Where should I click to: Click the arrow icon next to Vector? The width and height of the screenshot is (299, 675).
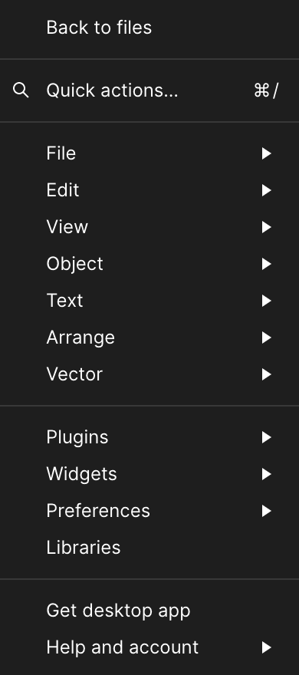tap(266, 374)
